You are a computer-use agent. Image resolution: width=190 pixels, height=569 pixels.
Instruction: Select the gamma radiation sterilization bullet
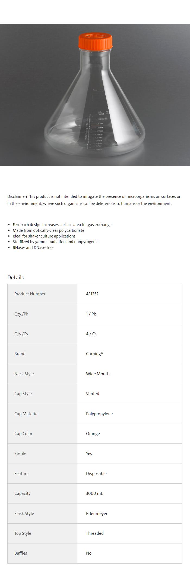pyautogui.click(x=55, y=242)
